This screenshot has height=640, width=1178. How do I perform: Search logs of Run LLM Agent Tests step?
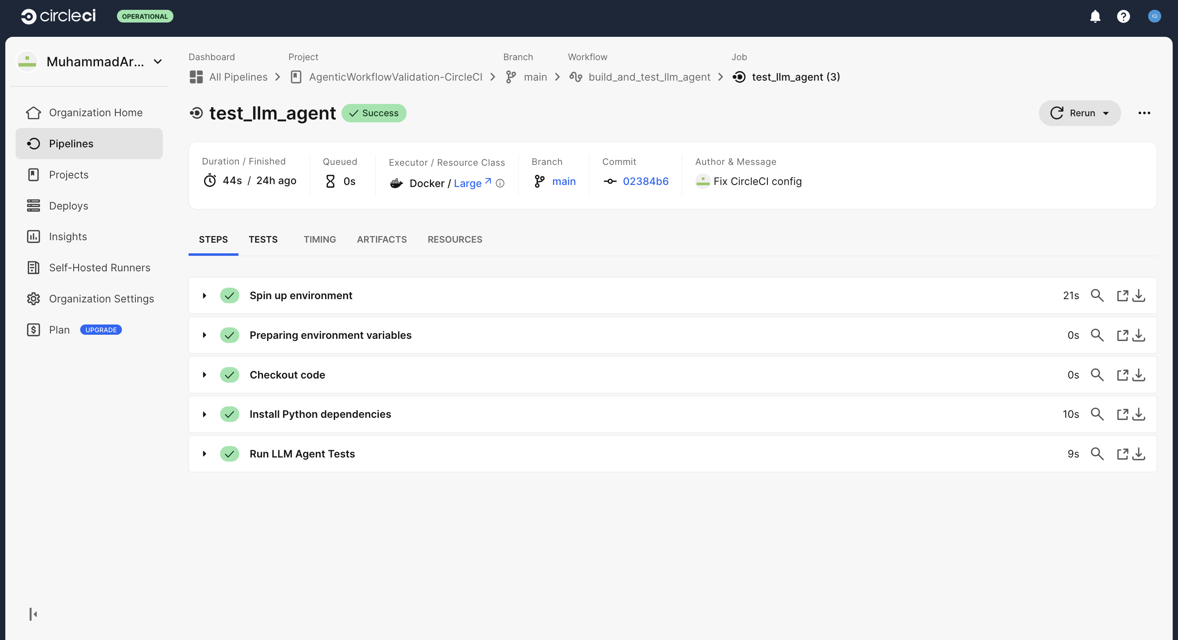pos(1097,453)
